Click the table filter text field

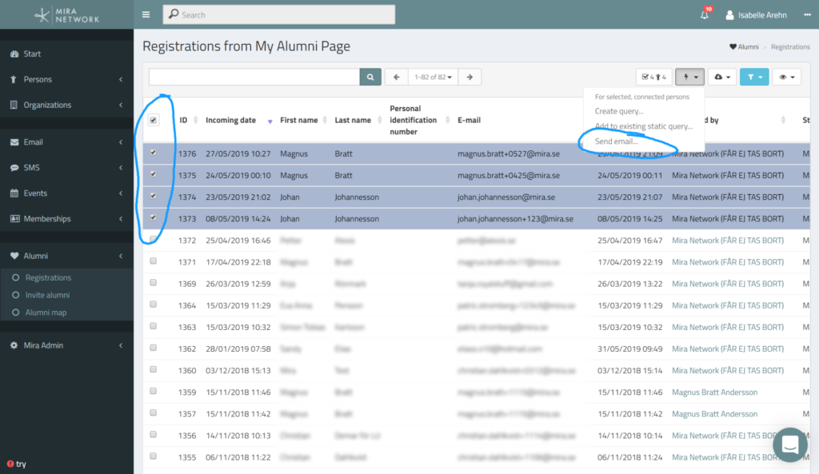(x=254, y=77)
